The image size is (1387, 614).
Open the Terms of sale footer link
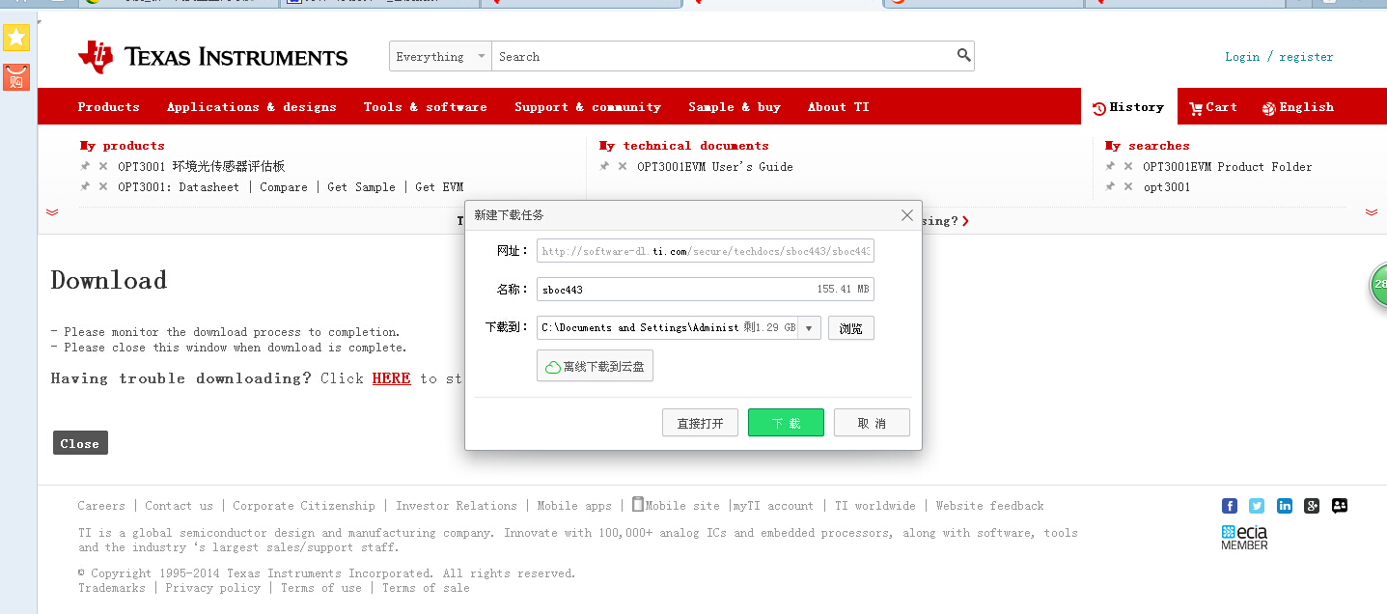click(426, 588)
